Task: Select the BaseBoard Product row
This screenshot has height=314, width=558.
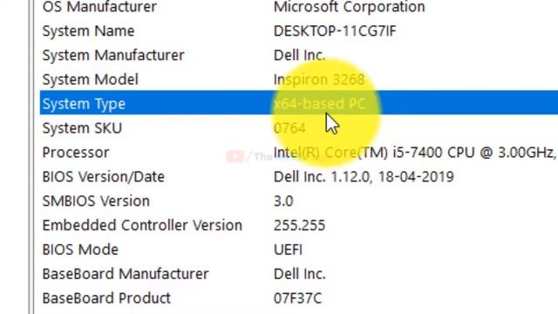Action: (x=299, y=297)
